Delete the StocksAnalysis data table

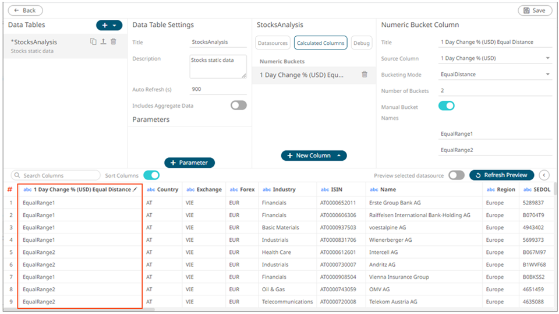pos(114,42)
